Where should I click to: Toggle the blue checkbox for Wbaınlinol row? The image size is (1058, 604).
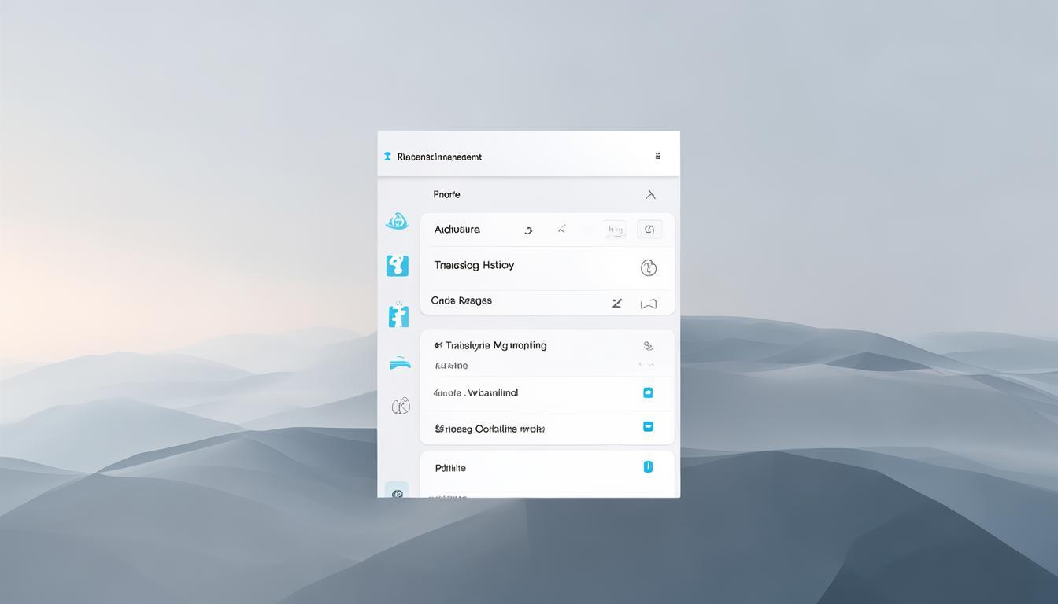[648, 392]
